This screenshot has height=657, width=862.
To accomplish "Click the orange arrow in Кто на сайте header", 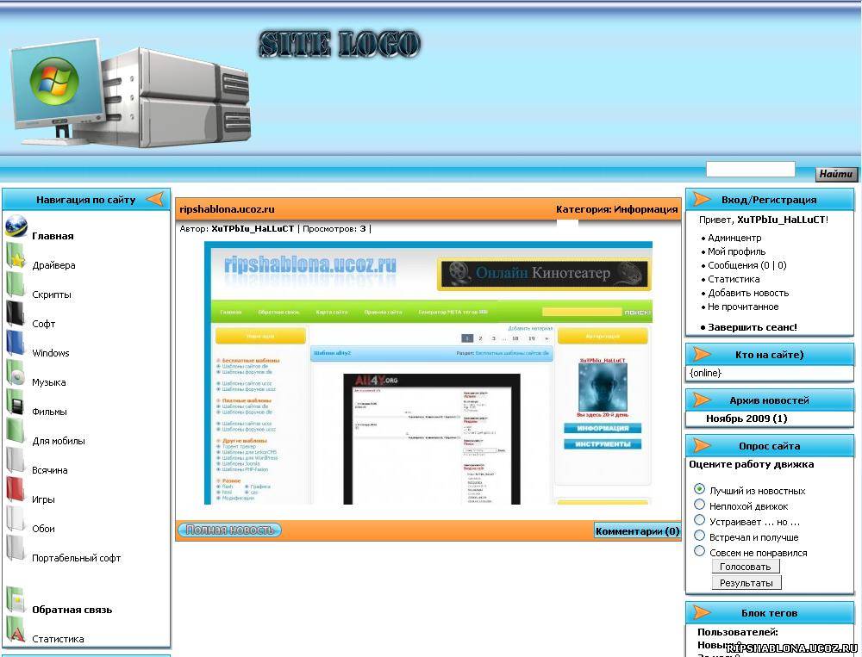I will [x=702, y=354].
